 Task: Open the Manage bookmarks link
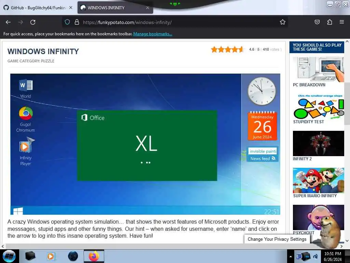coord(153,34)
